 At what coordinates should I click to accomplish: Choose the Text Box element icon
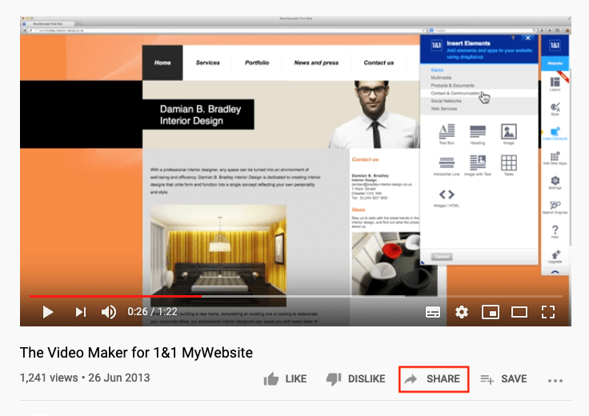[447, 133]
